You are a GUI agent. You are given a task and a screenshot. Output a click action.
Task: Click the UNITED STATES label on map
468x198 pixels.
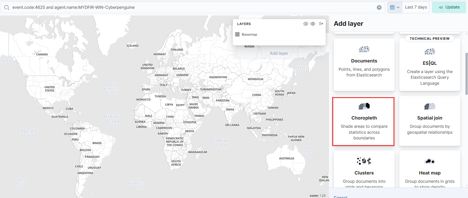tap(50, 89)
